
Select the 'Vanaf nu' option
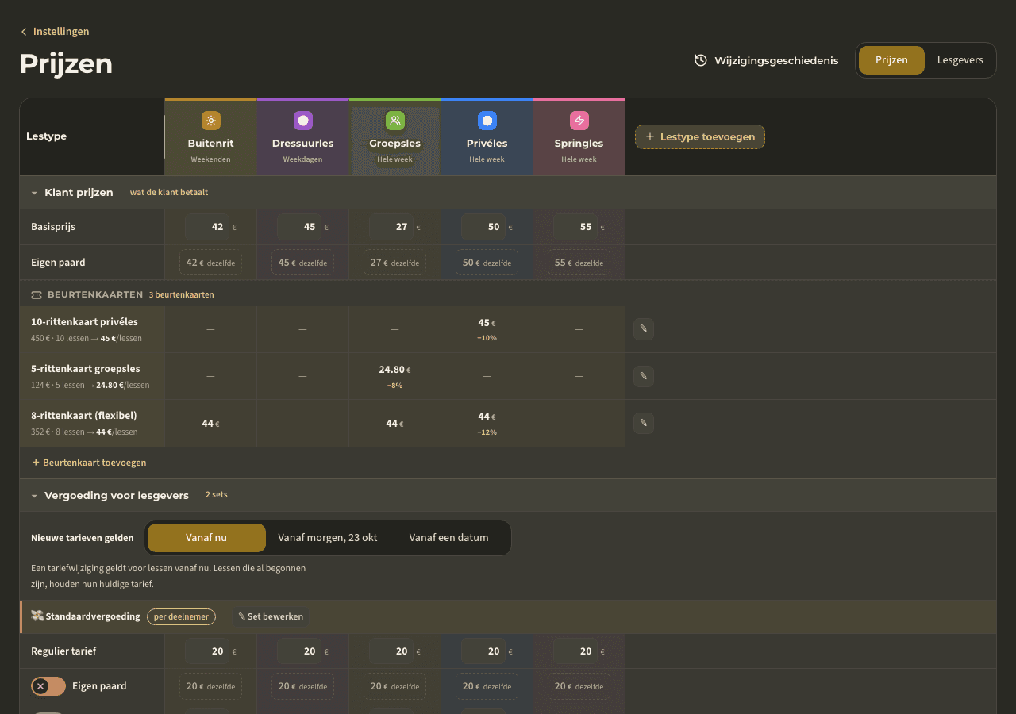click(206, 538)
